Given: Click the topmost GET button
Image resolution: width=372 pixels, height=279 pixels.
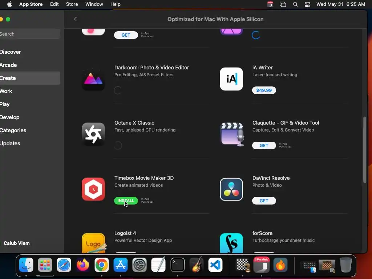Looking at the screenshot, I should tap(126, 35).
